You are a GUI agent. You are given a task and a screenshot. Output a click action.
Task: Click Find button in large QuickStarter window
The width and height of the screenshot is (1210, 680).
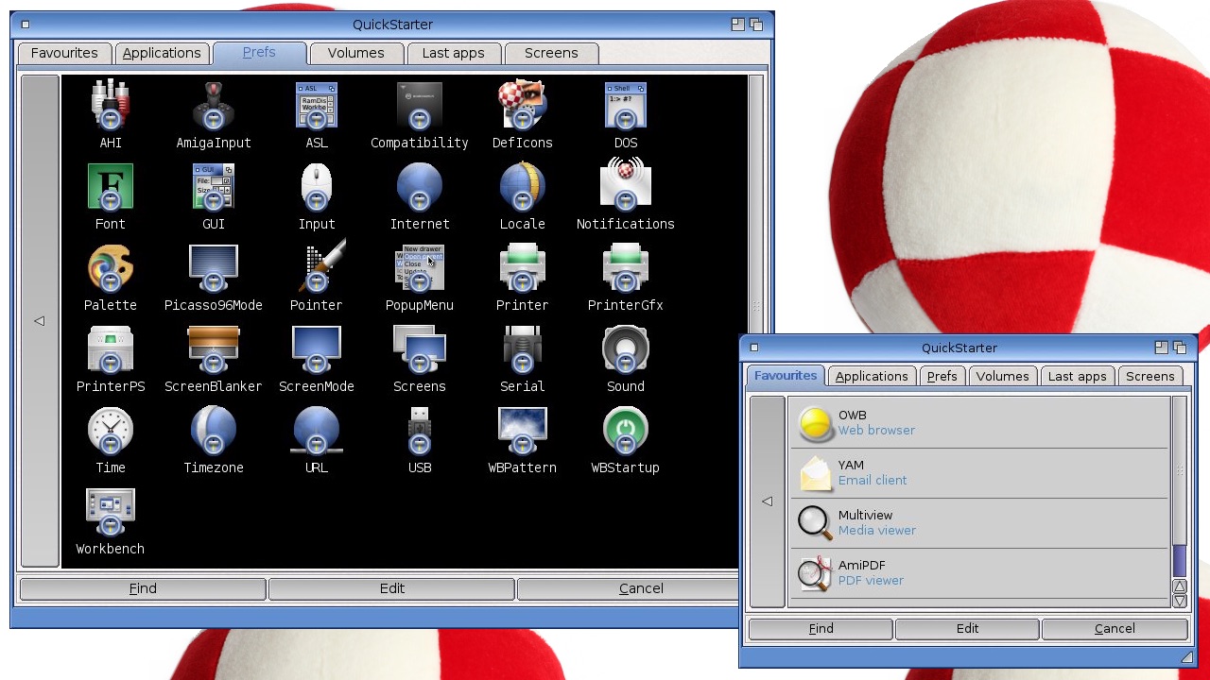click(143, 588)
